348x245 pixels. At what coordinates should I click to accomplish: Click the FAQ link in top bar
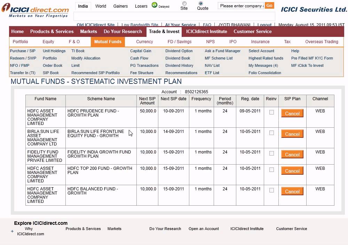(207, 25)
